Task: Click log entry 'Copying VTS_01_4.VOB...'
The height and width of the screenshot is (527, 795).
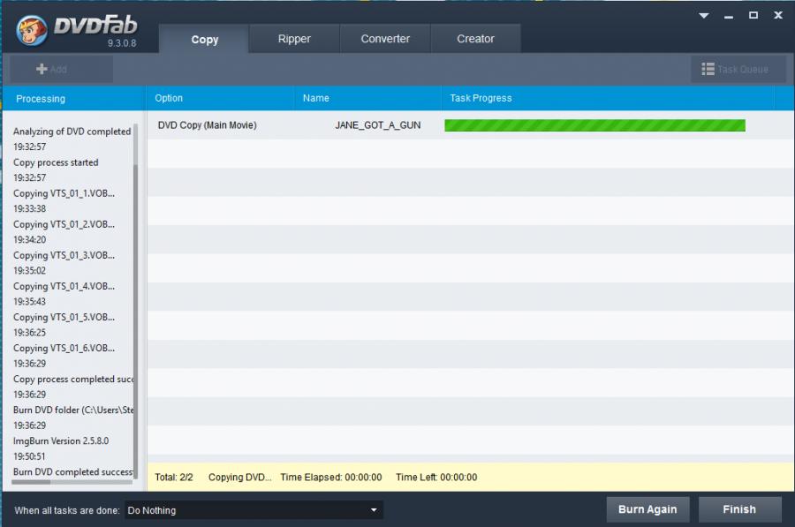Action: click(x=64, y=286)
